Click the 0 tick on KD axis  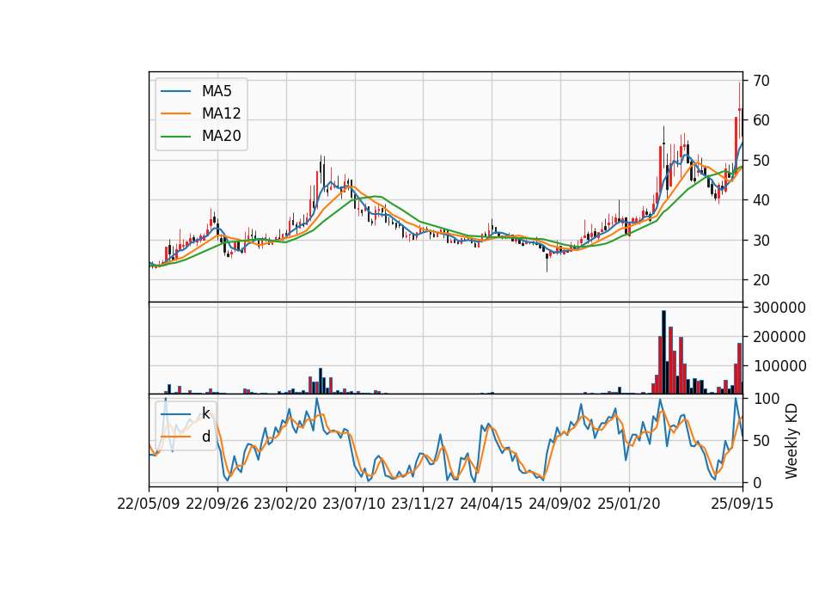click(x=757, y=482)
